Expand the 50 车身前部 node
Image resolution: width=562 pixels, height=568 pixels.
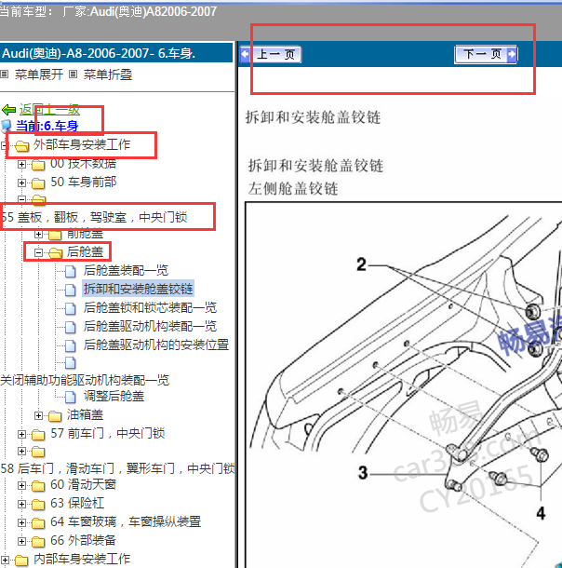[21, 183]
